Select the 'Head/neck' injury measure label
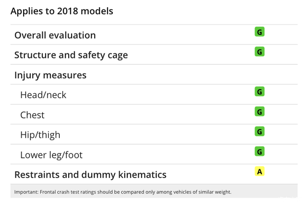This screenshot has width=304, height=205. click(43, 95)
